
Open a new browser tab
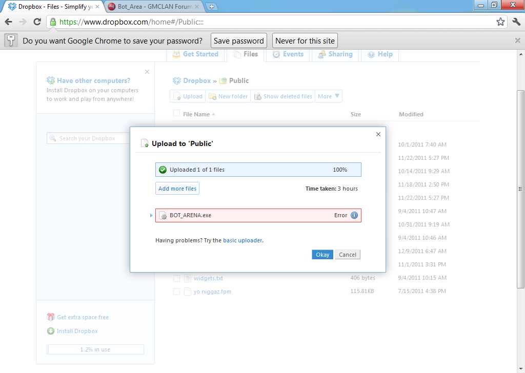click(212, 7)
